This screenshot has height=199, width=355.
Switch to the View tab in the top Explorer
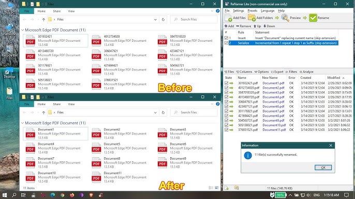coord(71,11)
